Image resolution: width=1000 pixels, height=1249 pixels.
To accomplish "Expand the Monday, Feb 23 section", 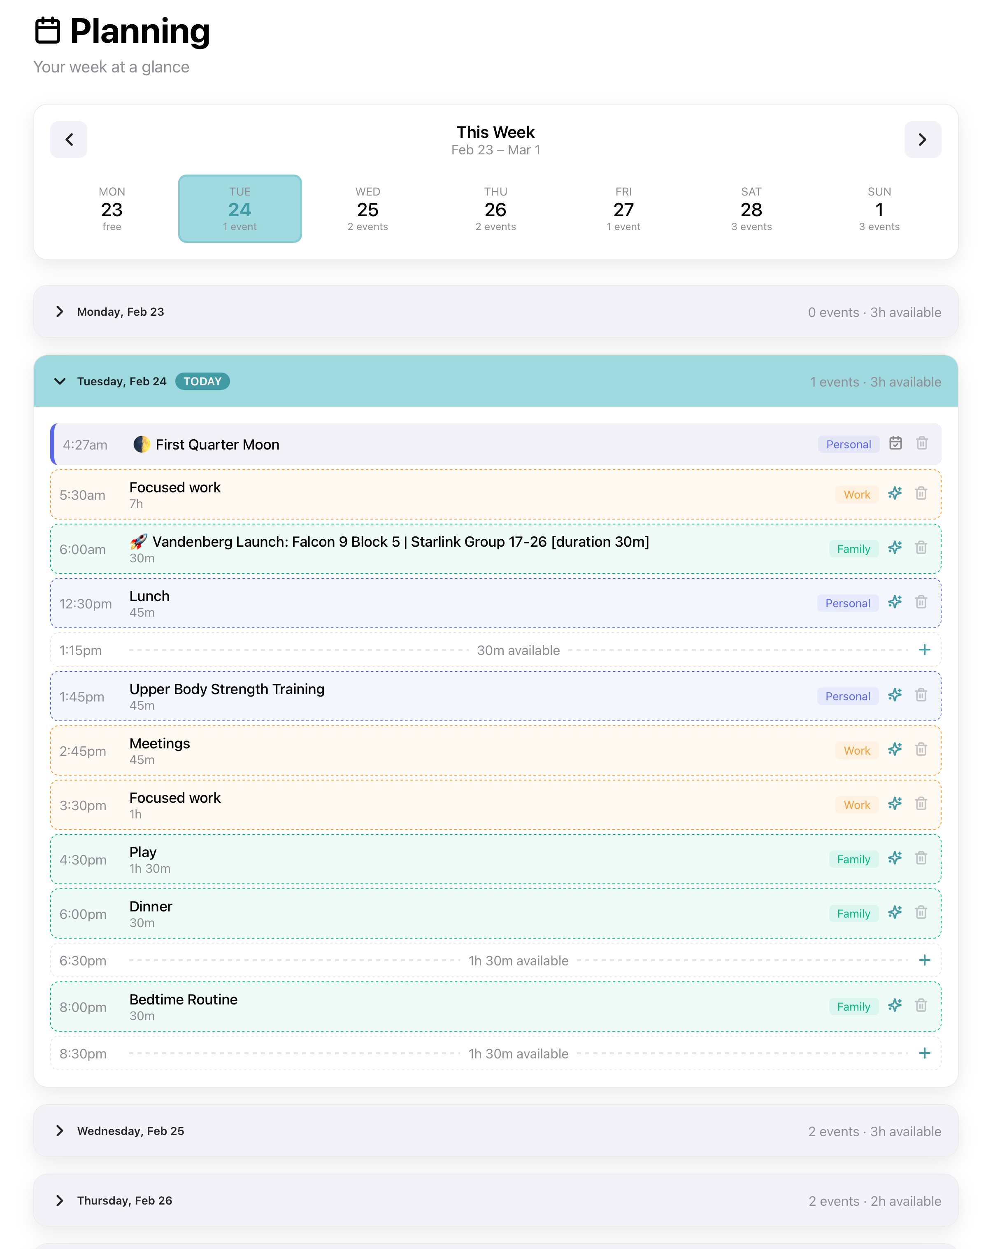I will [x=60, y=312].
